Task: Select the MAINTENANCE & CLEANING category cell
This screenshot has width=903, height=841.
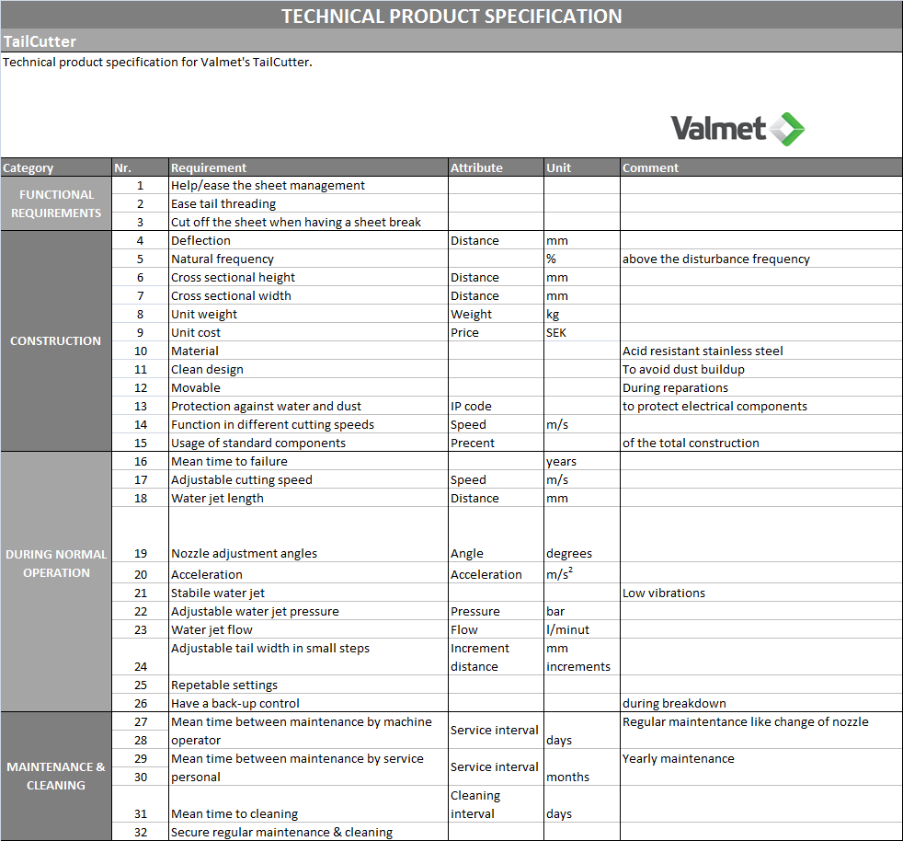Action: point(56,776)
